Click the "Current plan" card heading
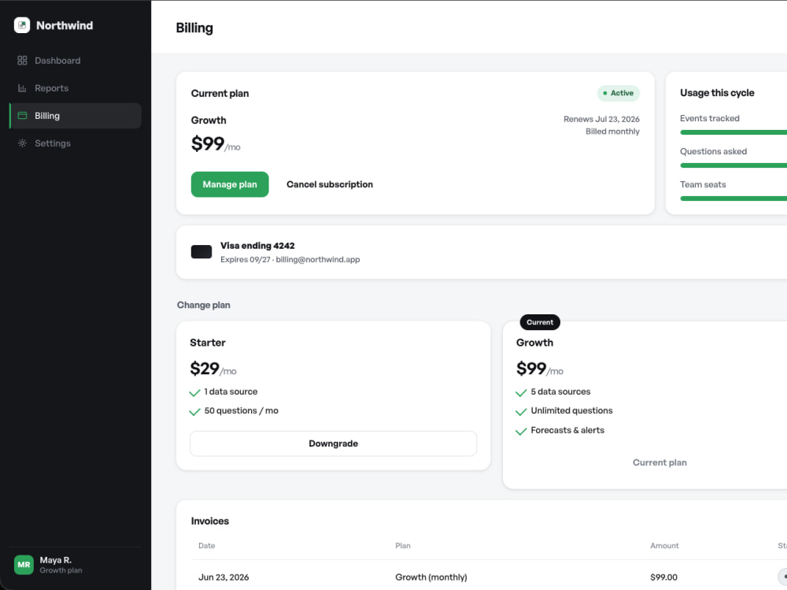Screen dimensions: 787x590 (220, 94)
